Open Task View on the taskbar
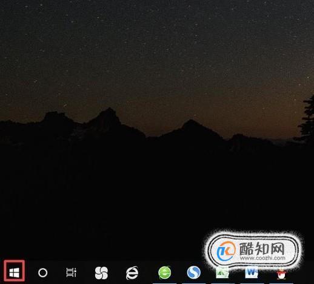The width and height of the screenshot is (314, 284). coord(72,272)
